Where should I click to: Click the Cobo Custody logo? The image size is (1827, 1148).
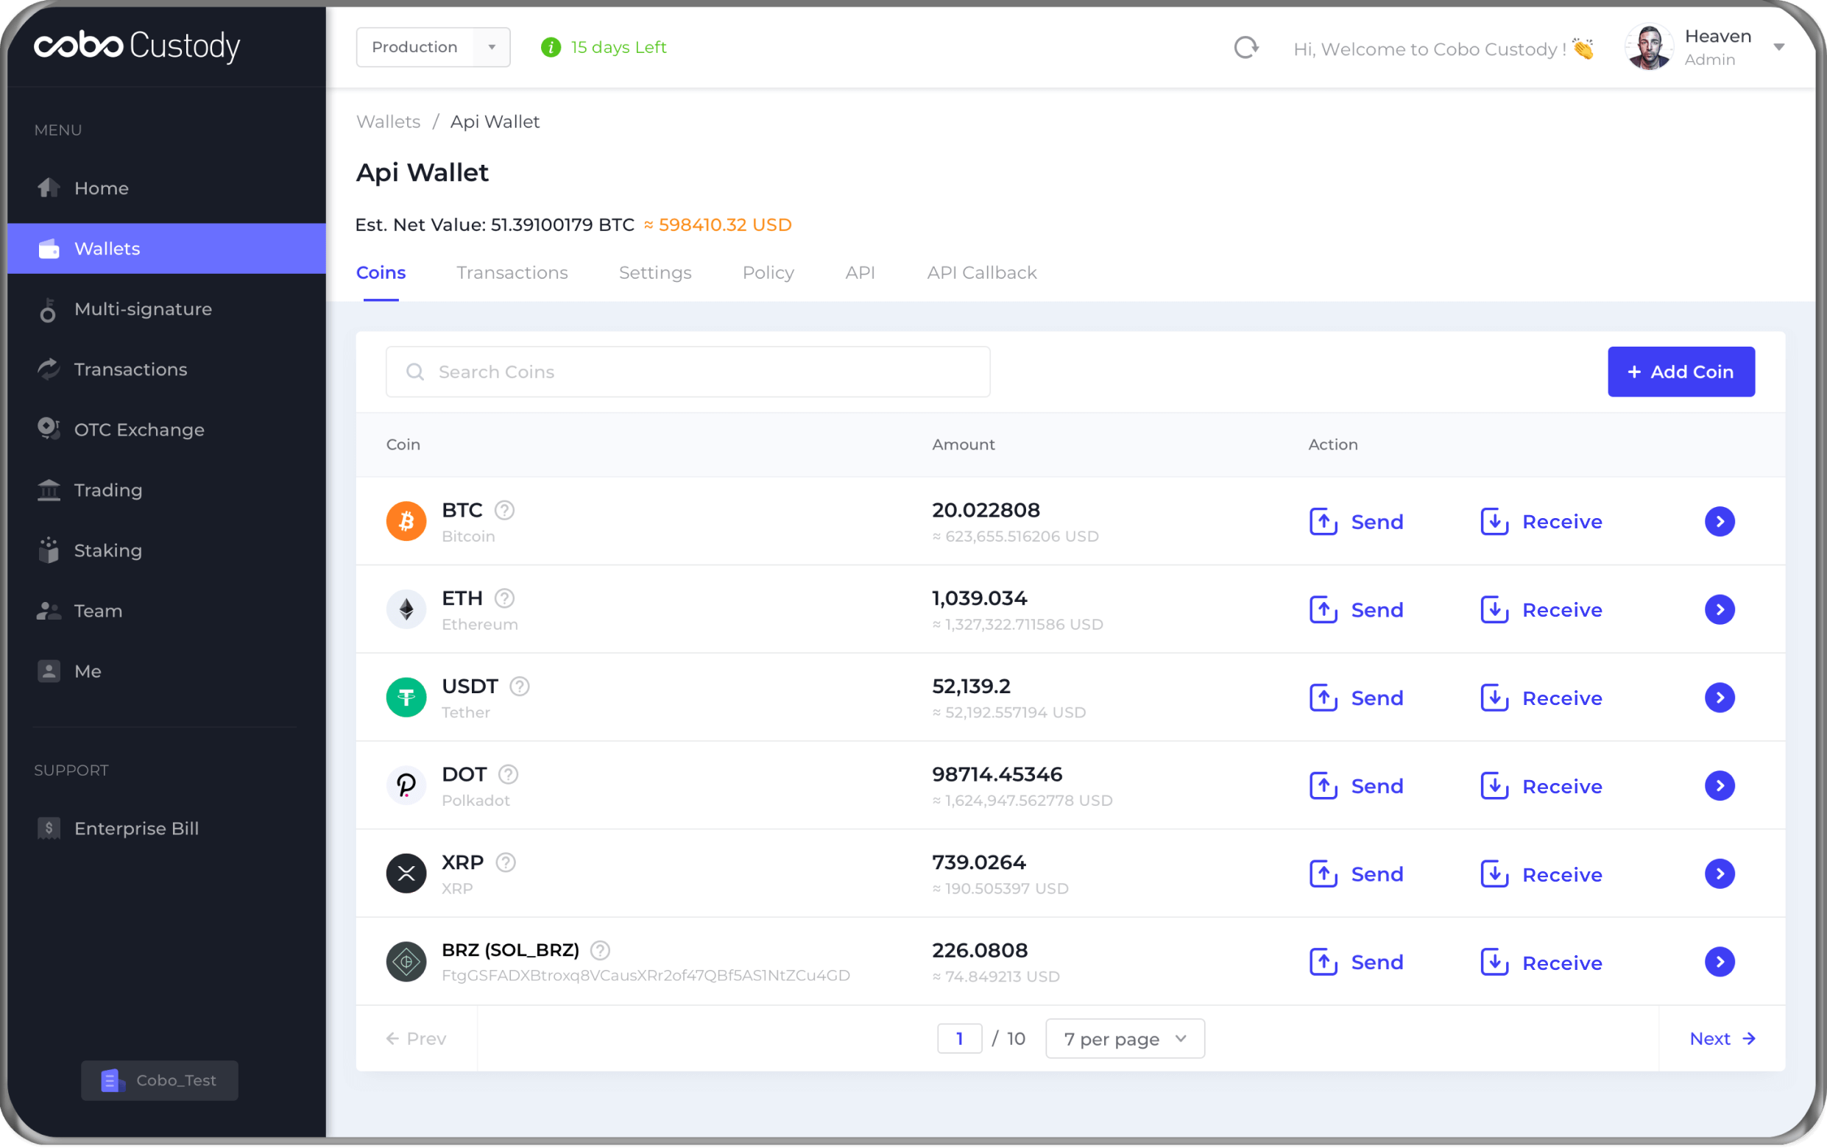138,46
